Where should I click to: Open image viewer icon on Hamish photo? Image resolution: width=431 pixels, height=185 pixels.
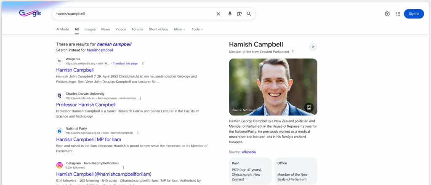309,107
